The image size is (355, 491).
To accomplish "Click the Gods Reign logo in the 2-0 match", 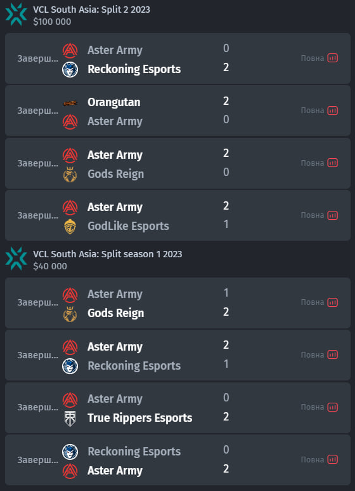I will pos(70,175).
